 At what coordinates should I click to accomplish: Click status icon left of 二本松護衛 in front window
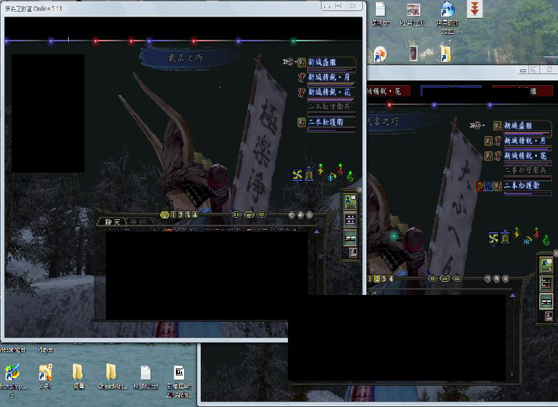click(x=302, y=122)
